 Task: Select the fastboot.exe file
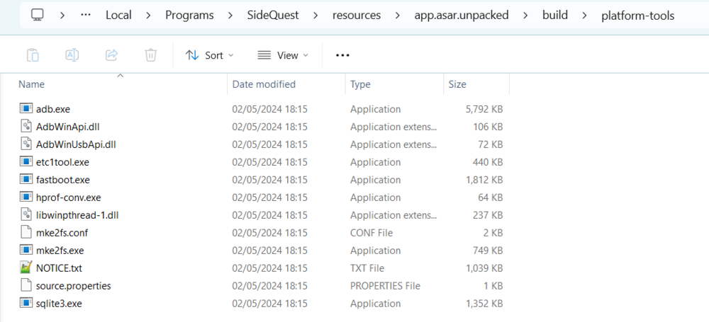tap(63, 180)
